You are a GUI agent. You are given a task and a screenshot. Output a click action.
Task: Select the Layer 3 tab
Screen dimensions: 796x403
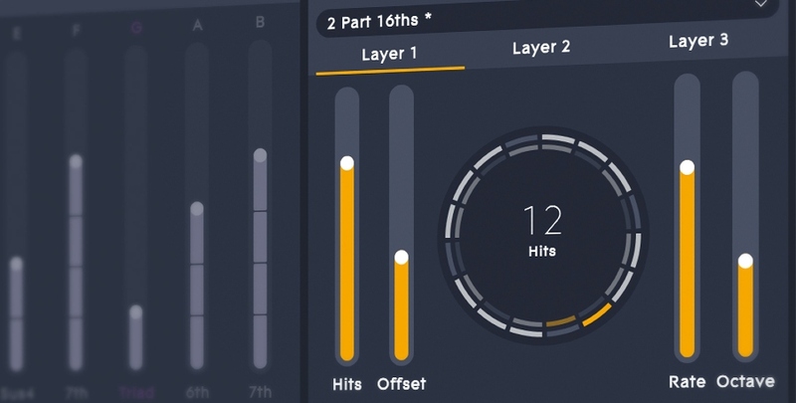pos(698,41)
